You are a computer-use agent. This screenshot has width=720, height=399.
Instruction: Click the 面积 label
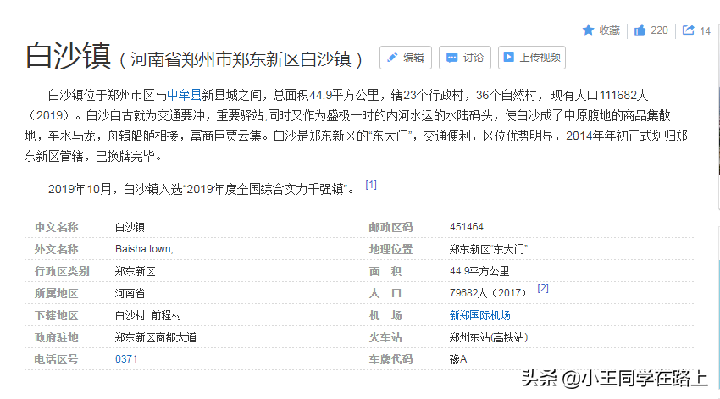click(x=385, y=271)
